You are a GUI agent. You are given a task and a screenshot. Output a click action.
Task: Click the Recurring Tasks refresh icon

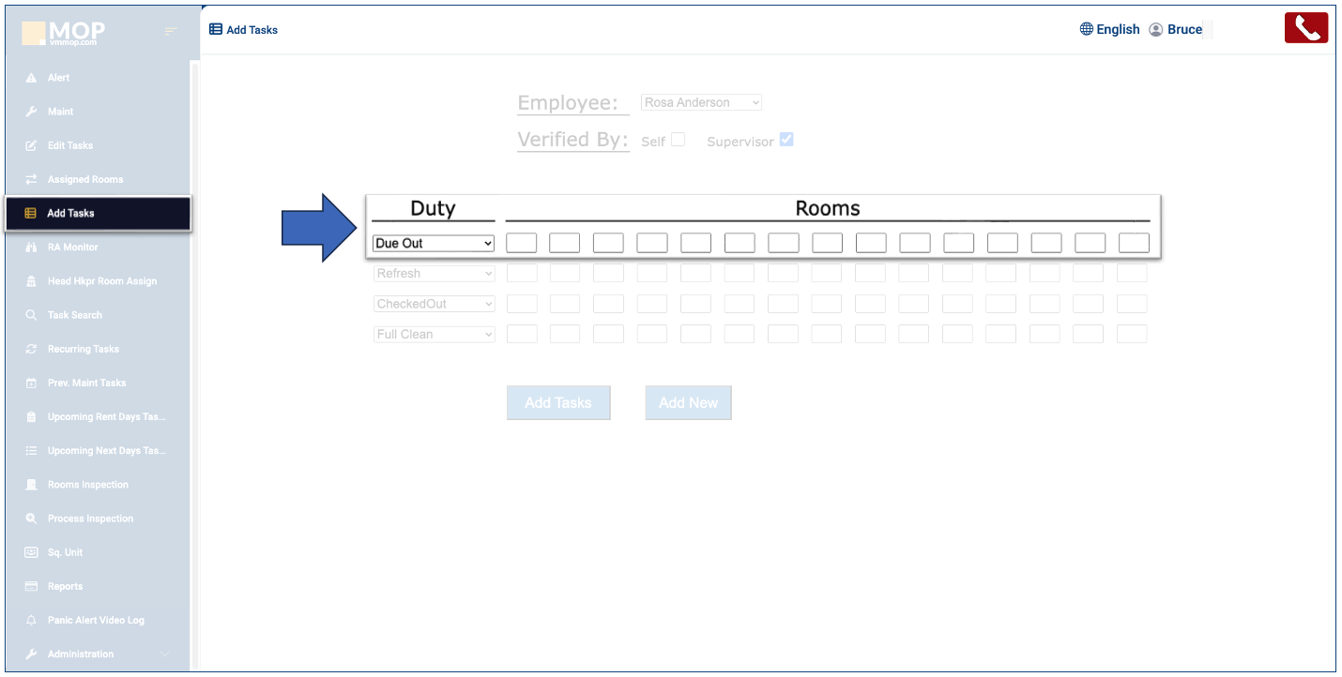(31, 349)
